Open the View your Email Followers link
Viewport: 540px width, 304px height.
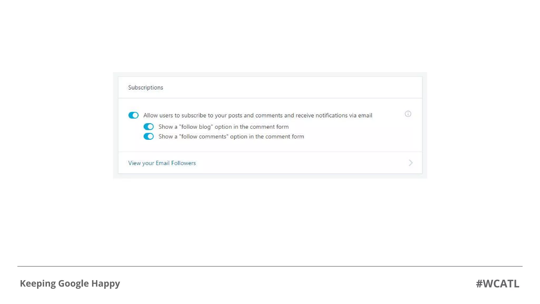[x=162, y=163]
